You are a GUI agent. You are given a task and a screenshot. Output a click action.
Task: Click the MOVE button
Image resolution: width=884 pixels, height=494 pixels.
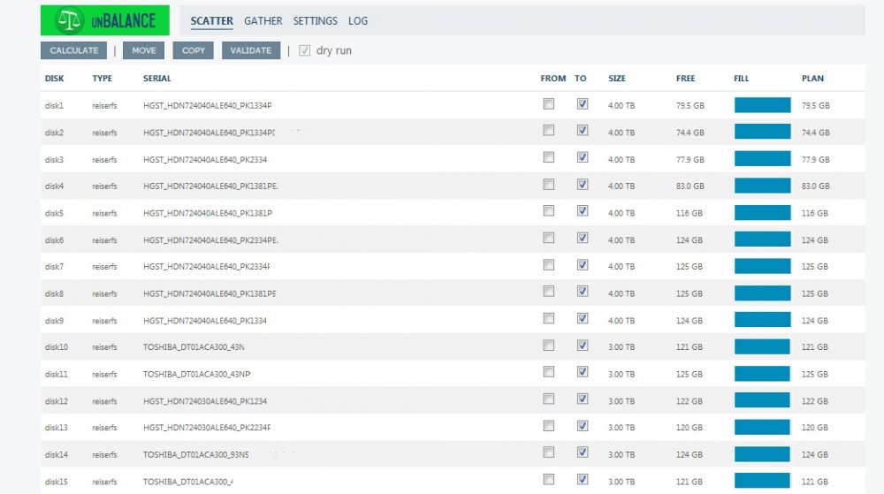coord(144,50)
